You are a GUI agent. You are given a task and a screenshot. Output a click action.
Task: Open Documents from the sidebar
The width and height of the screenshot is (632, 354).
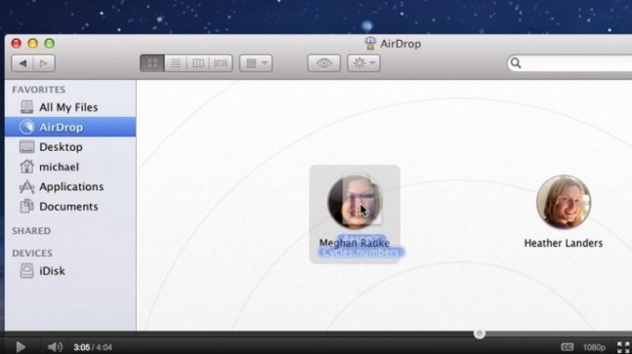[x=70, y=207]
